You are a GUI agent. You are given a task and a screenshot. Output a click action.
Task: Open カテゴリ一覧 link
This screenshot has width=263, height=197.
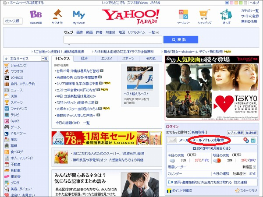pos(250,11)
